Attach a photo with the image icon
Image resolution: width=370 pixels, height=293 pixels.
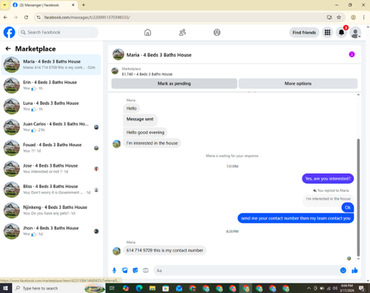coord(125,270)
